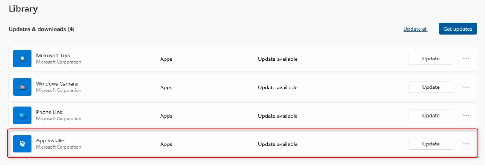Open the Windows Camera app name
Image resolution: width=485 pixels, height=165 pixels.
[x=57, y=84]
